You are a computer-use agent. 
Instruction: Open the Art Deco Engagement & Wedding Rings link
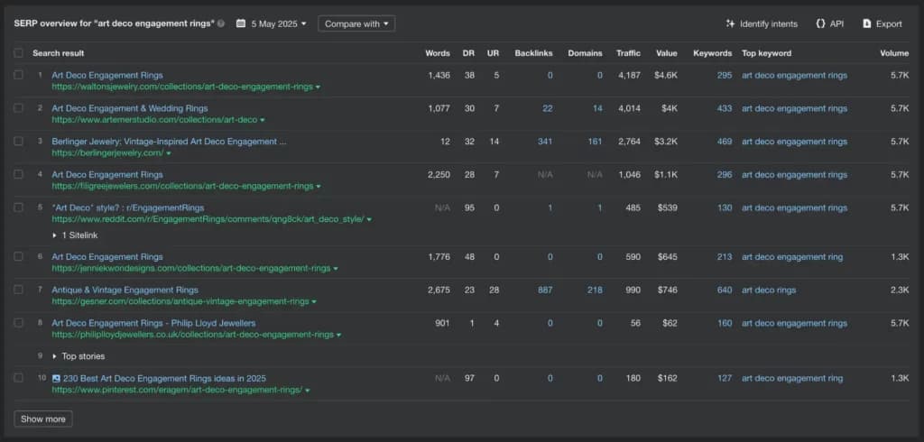point(135,108)
